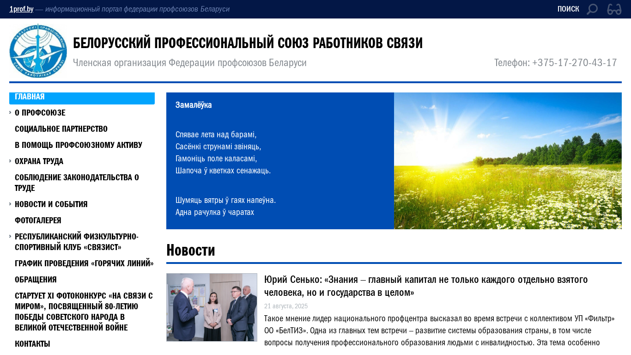Expand the НОВОСТИ И СОБЫТИЯ arrow
This screenshot has width=631, height=355.
pos(10,204)
